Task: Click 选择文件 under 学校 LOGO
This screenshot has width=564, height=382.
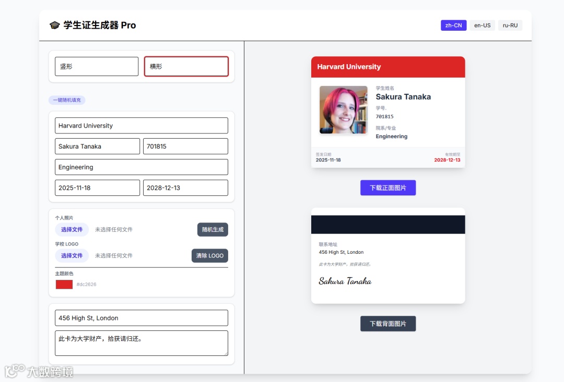Action: coord(72,256)
